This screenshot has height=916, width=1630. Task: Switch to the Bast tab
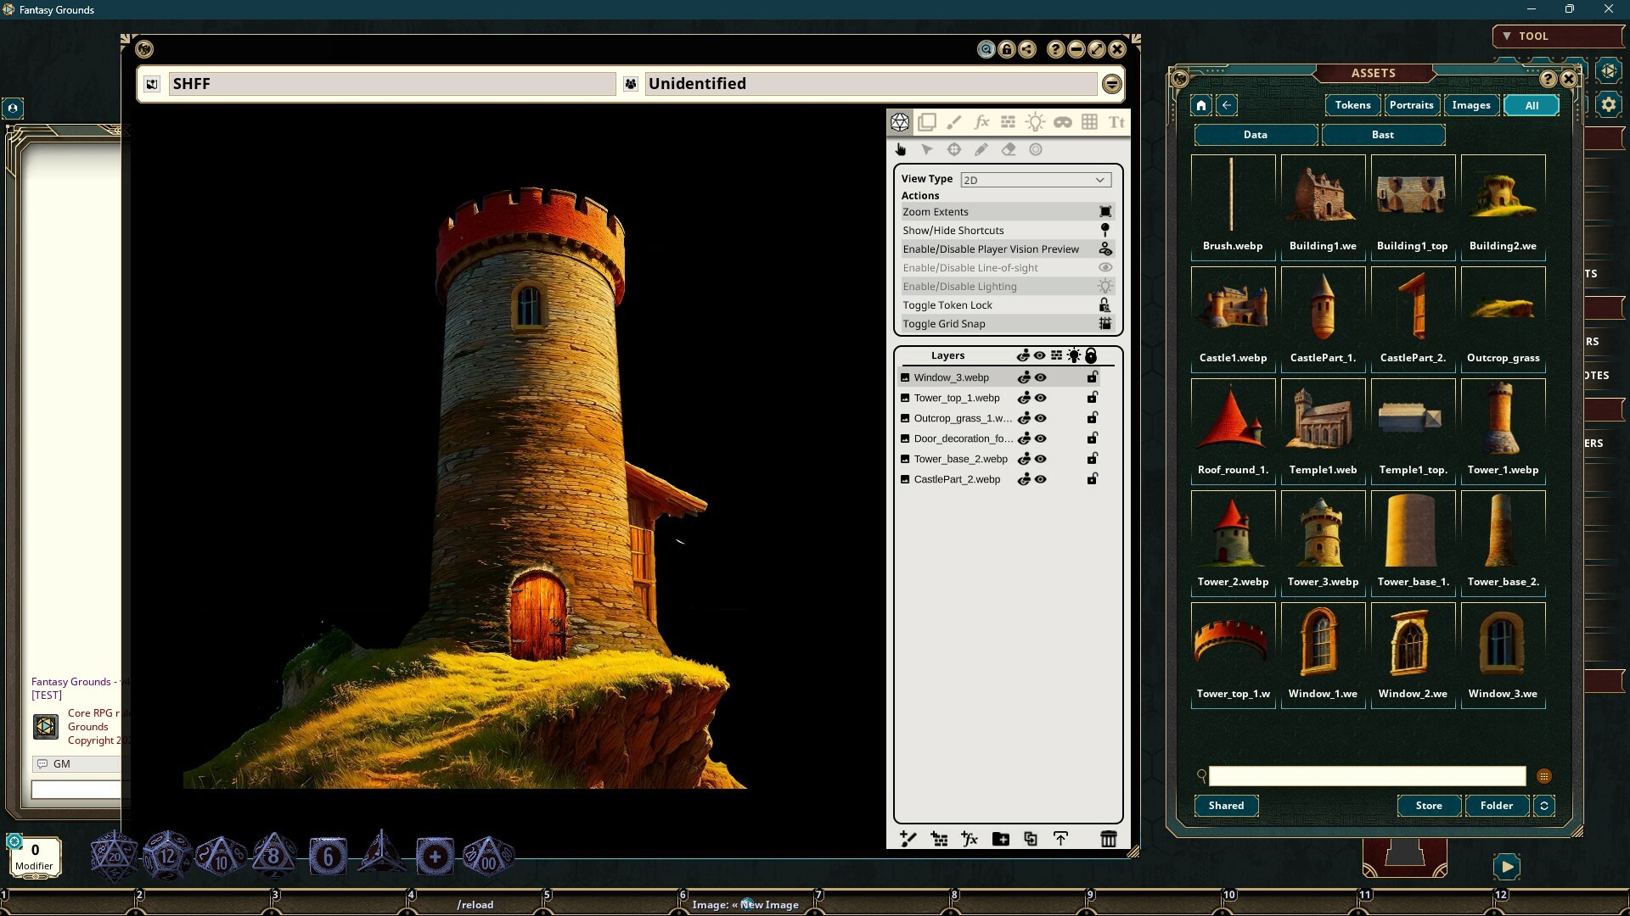pyautogui.click(x=1382, y=134)
